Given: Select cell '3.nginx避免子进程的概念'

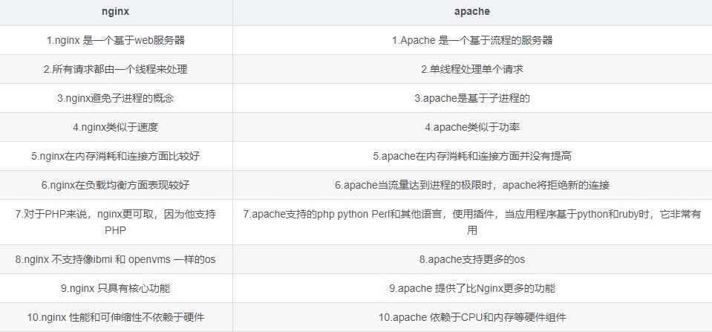Looking at the screenshot, I should pos(116,98).
